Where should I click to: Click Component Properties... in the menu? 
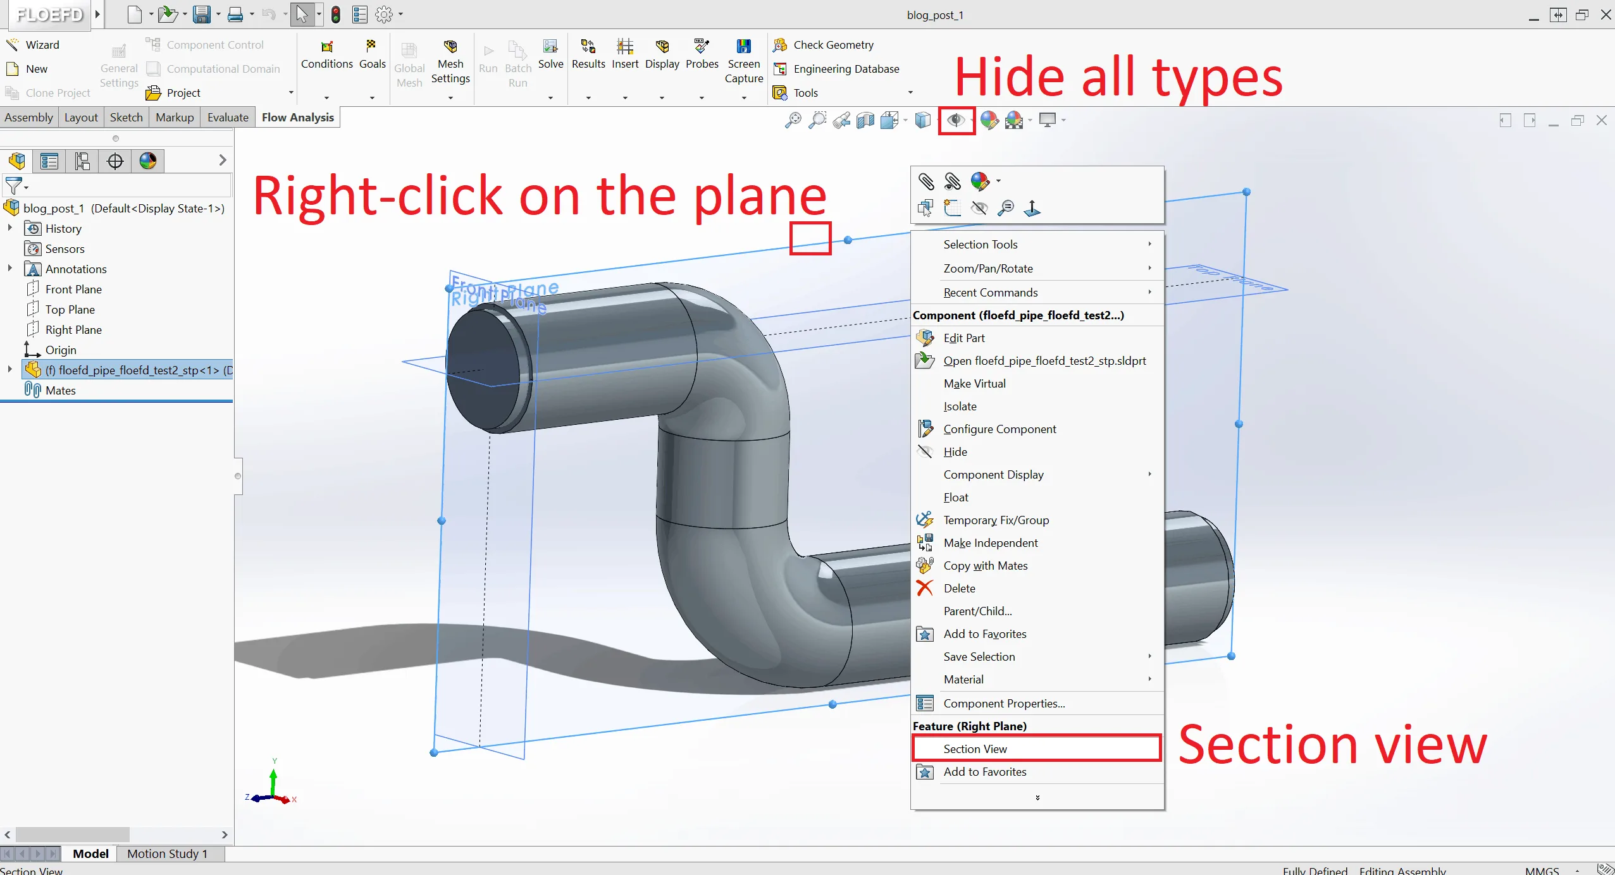click(x=1037, y=704)
